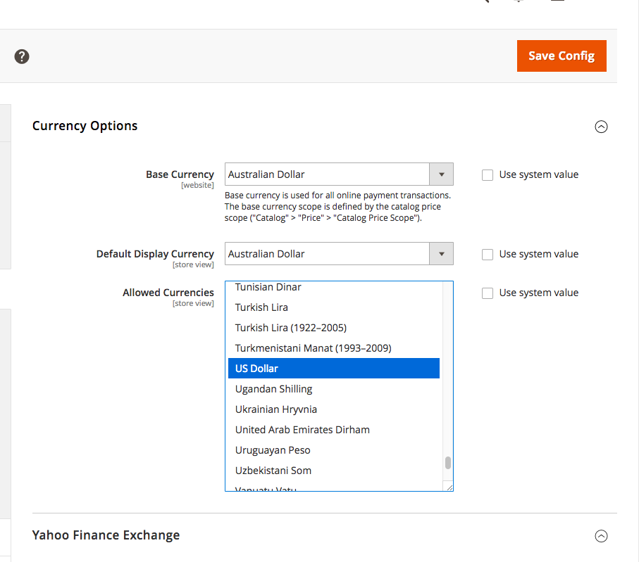Click the expand chevron on Yahoo Finance Exchange
Viewport: 639px width, 562px height.
click(x=601, y=536)
